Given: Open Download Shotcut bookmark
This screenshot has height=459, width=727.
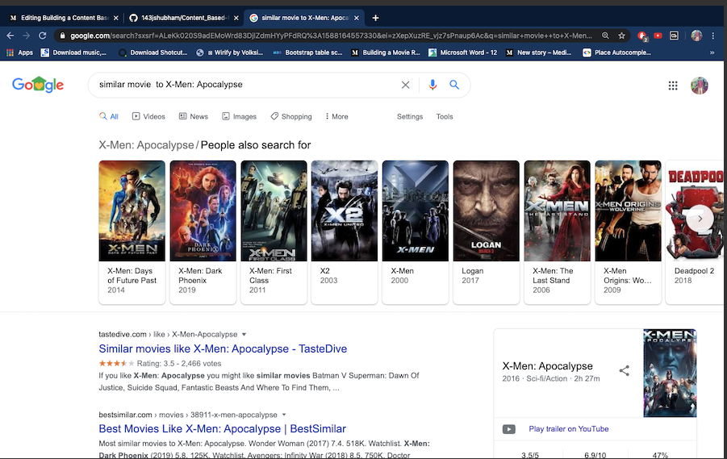Looking at the screenshot, I should click(x=153, y=53).
